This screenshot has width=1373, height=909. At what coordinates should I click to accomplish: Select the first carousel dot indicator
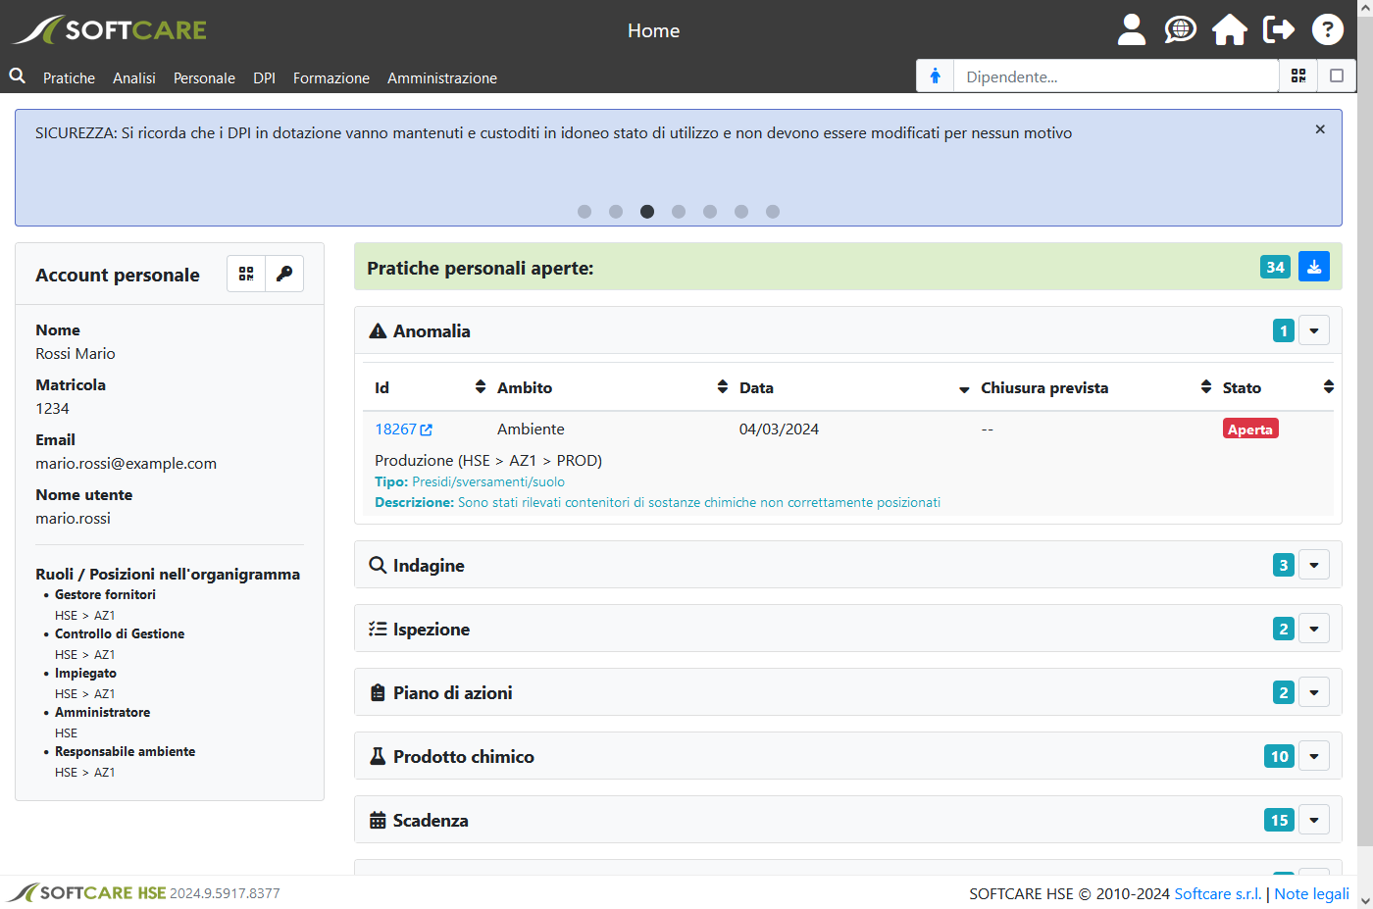[x=585, y=212]
